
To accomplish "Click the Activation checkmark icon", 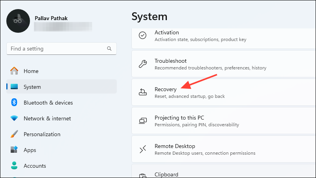I will pos(143,36).
